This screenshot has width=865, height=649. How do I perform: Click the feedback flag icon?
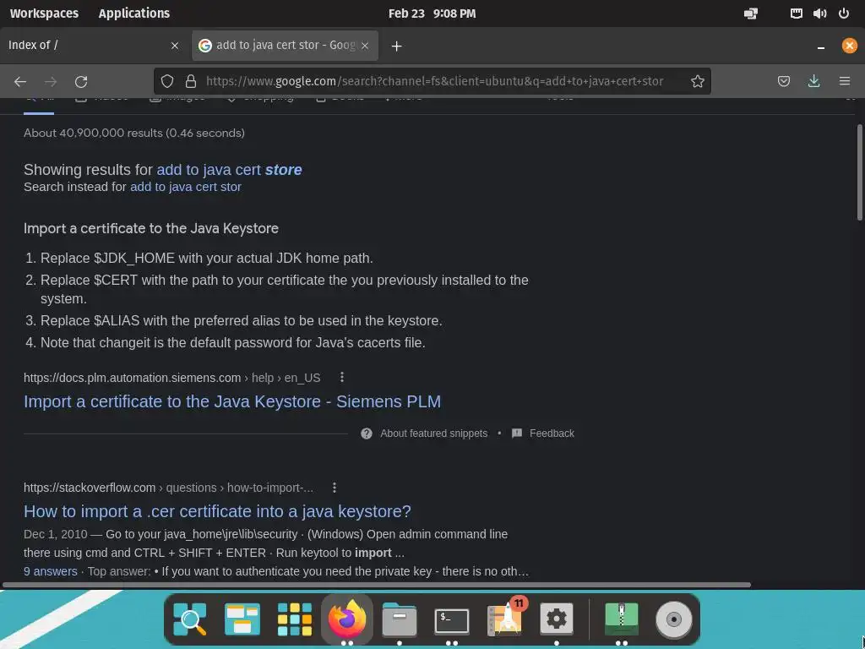tap(517, 434)
